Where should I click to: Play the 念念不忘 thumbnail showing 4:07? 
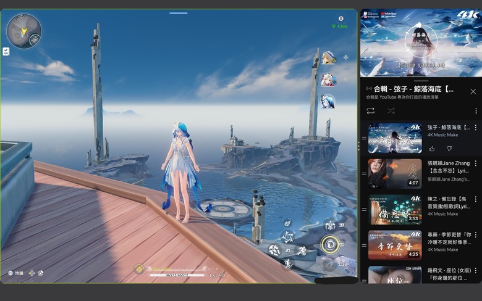[395, 174]
